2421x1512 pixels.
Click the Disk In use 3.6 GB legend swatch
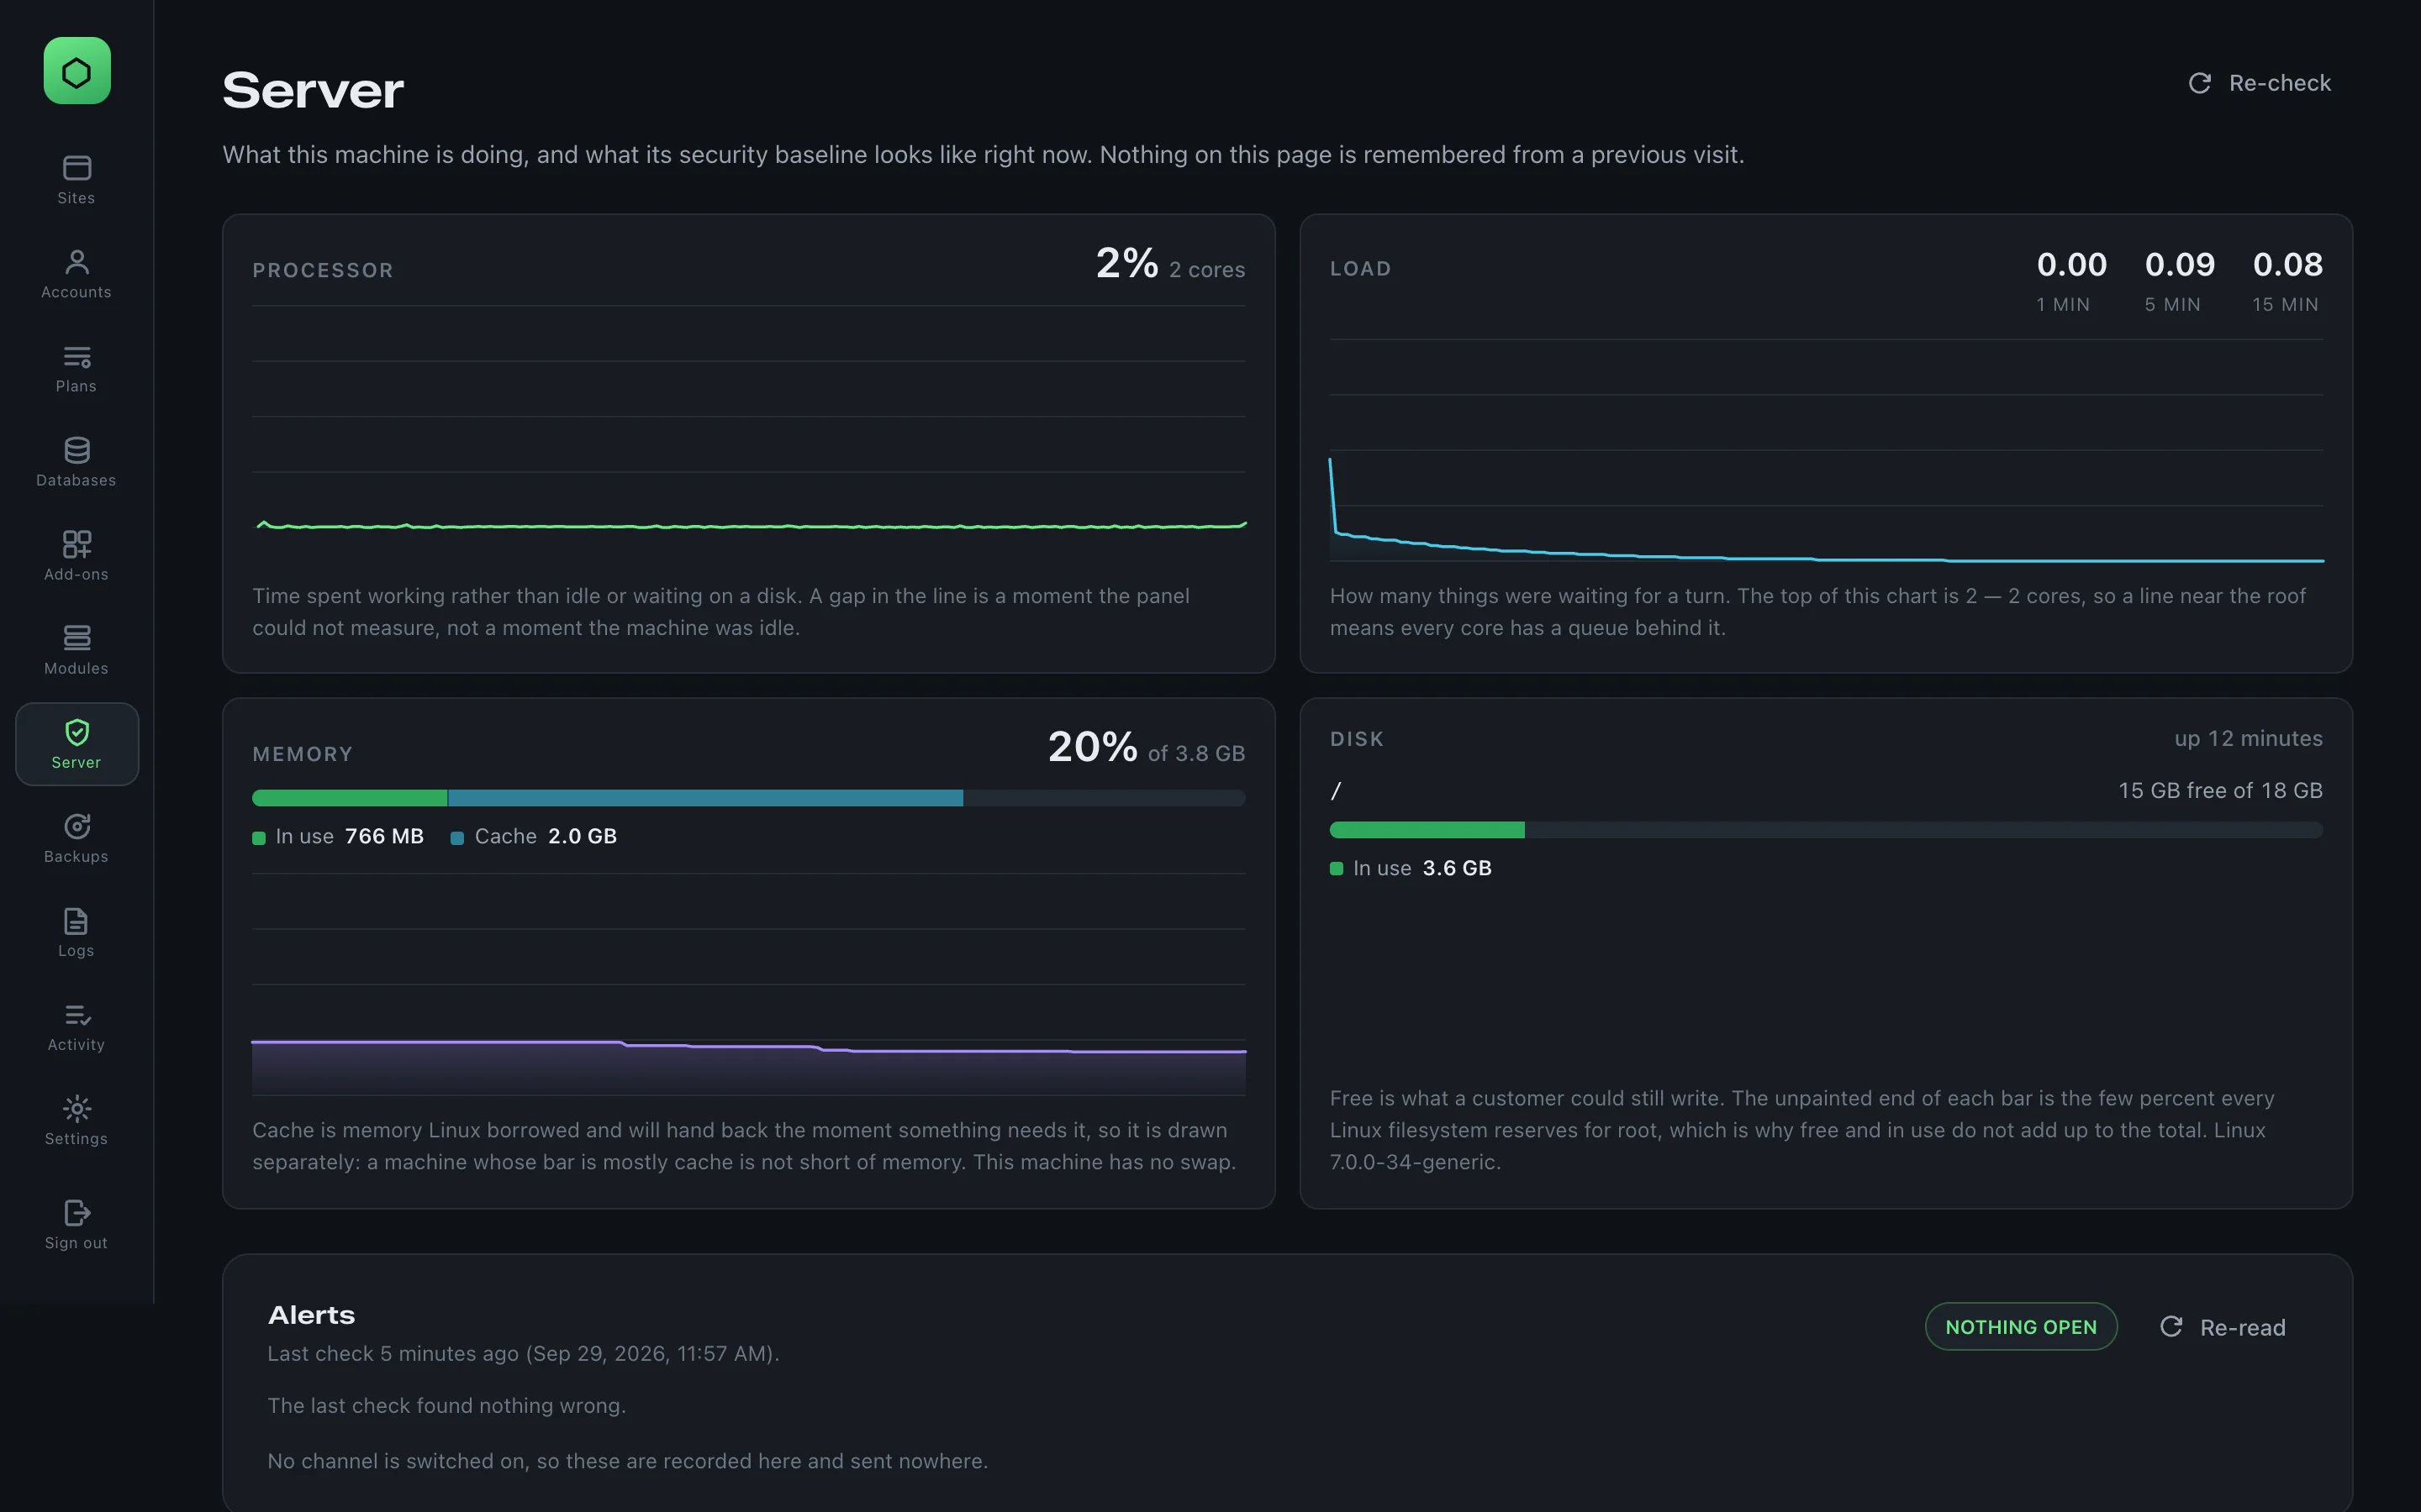coord(1337,869)
